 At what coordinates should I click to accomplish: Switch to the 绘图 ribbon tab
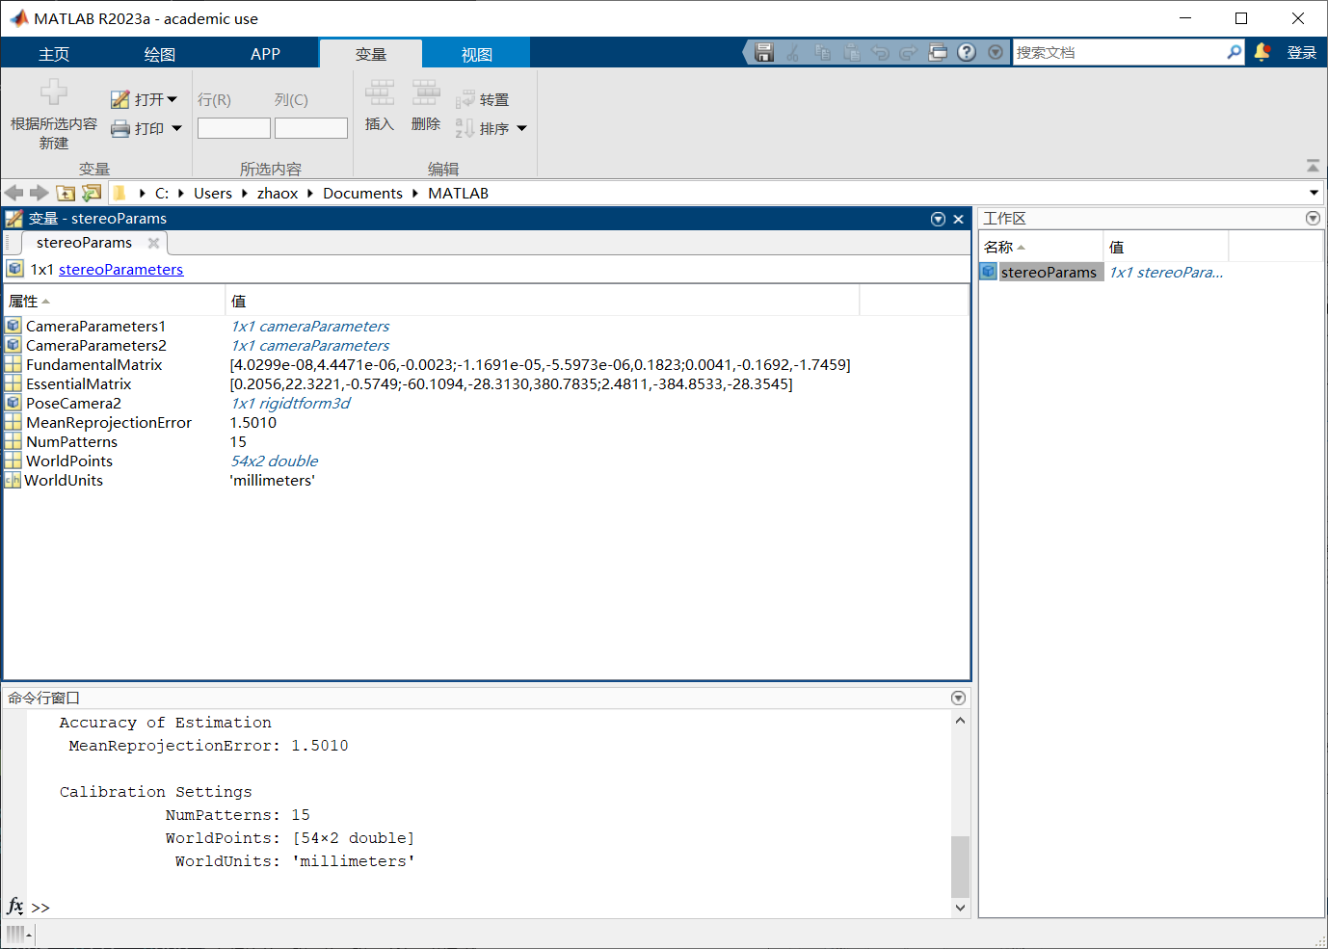(160, 54)
